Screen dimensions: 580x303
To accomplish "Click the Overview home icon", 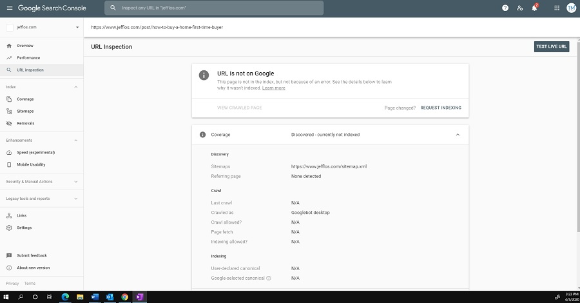I will [x=9, y=46].
